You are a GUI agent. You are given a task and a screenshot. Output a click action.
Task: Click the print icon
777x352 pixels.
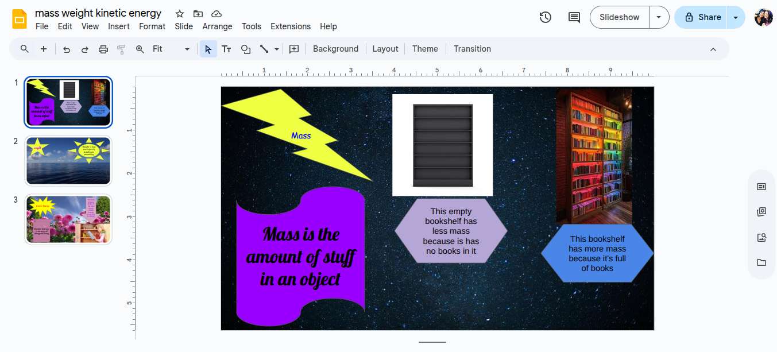(103, 49)
